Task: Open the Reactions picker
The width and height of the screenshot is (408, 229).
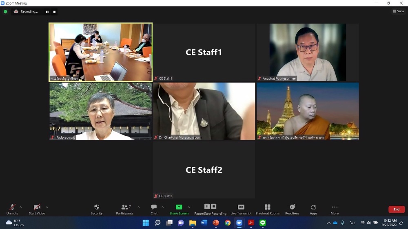Action: pos(292,209)
